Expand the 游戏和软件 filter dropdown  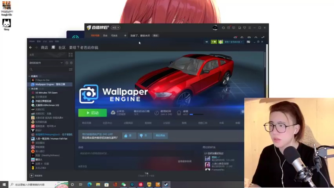pyautogui.click(x=46, y=63)
